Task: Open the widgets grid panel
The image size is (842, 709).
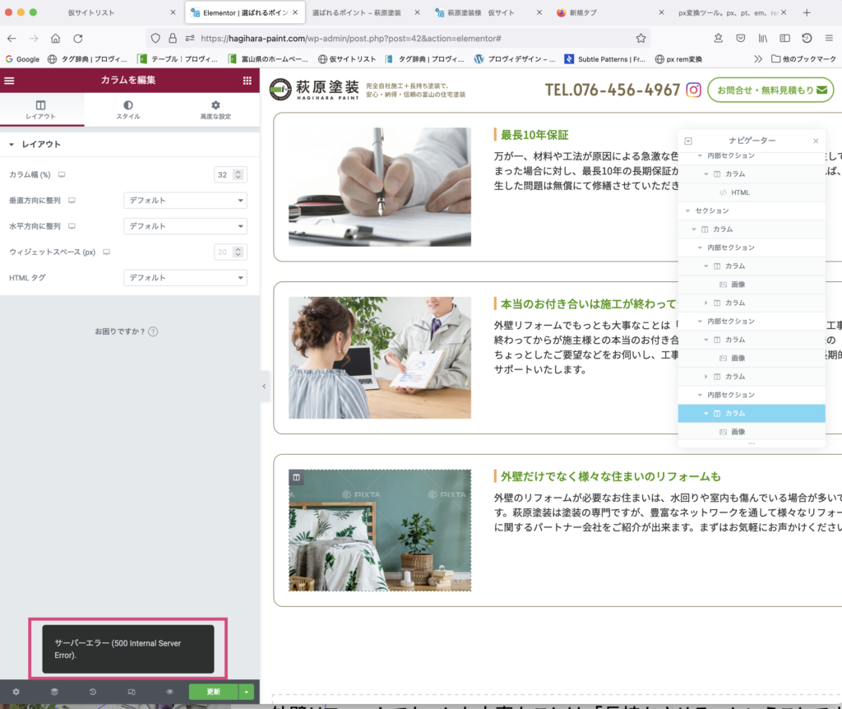Action: tap(247, 81)
